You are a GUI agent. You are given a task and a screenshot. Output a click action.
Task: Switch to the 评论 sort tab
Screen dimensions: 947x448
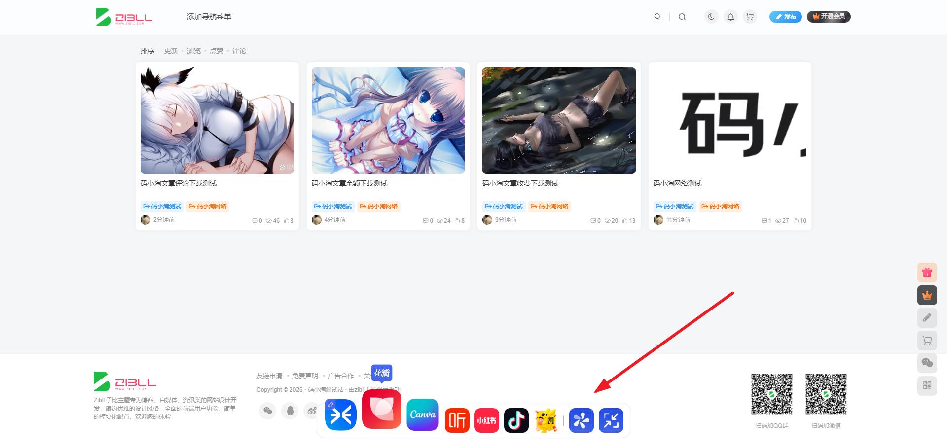pyautogui.click(x=239, y=50)
